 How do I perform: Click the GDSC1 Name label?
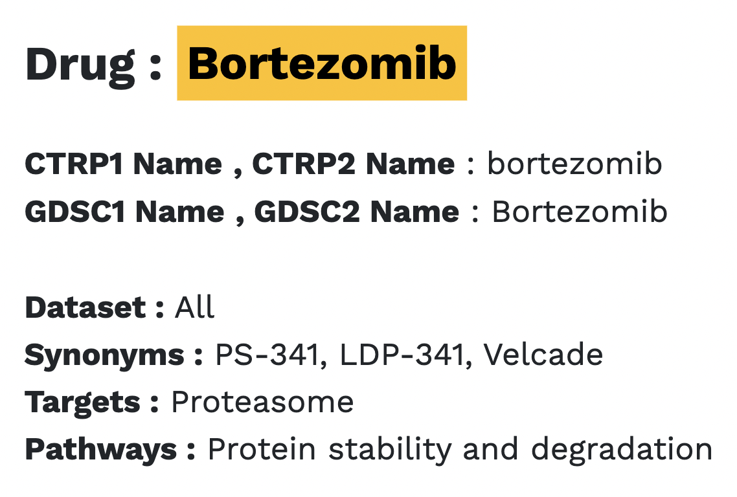click(x=124, y=212)
